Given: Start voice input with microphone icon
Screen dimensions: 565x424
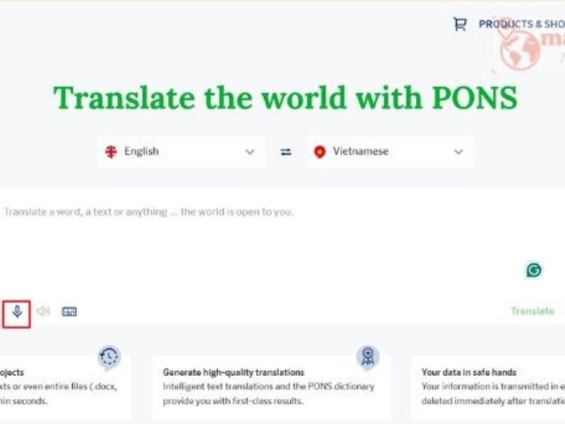Looking at the screenshot, I should tap(17, 311).
